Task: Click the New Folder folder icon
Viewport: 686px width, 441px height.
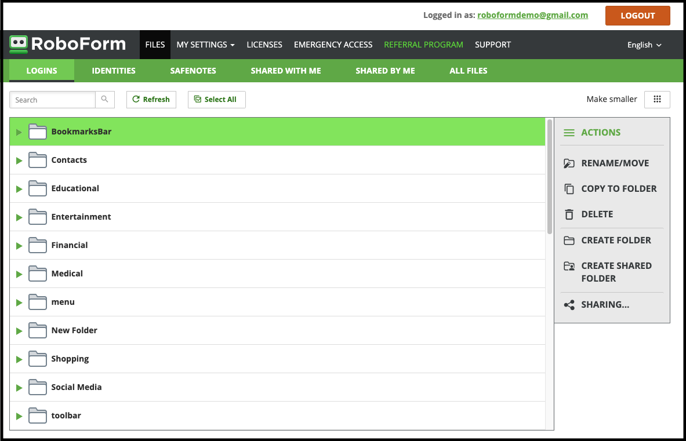Action: point(38,330)
